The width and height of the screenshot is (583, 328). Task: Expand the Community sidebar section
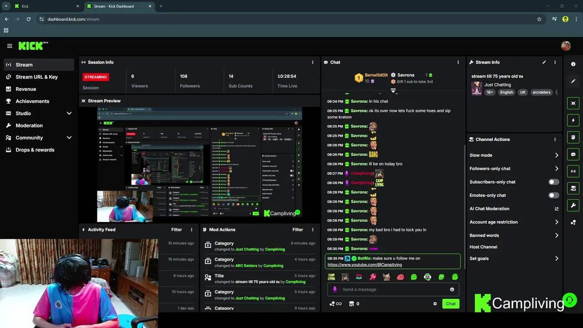point(39,138)
